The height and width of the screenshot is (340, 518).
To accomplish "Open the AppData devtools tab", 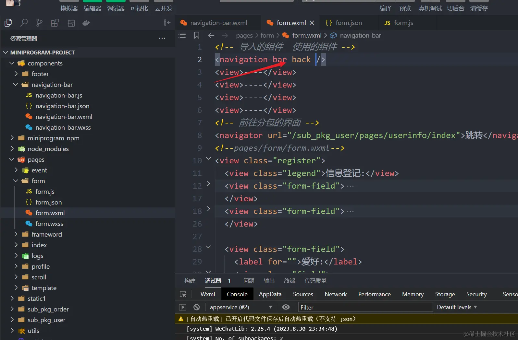I will (x=270, y=294).
